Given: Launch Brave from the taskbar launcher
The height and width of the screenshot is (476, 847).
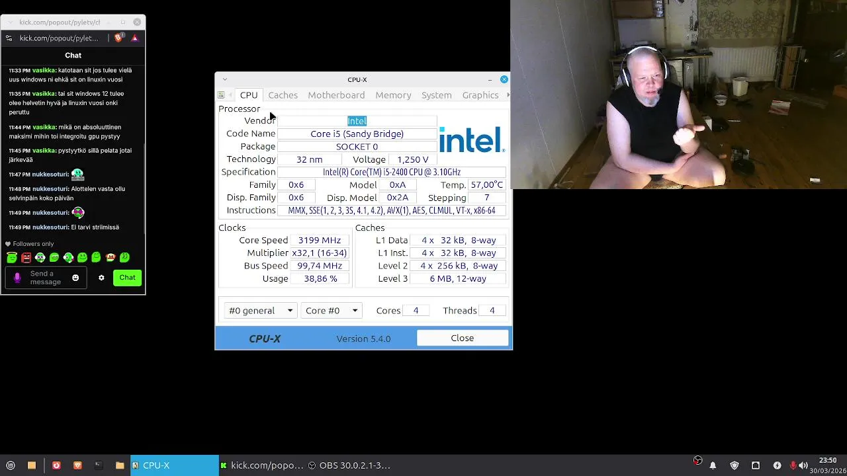Looking at the screenshot, I should 77,465.
